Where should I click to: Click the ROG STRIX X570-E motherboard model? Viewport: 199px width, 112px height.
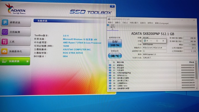(73, 53)
